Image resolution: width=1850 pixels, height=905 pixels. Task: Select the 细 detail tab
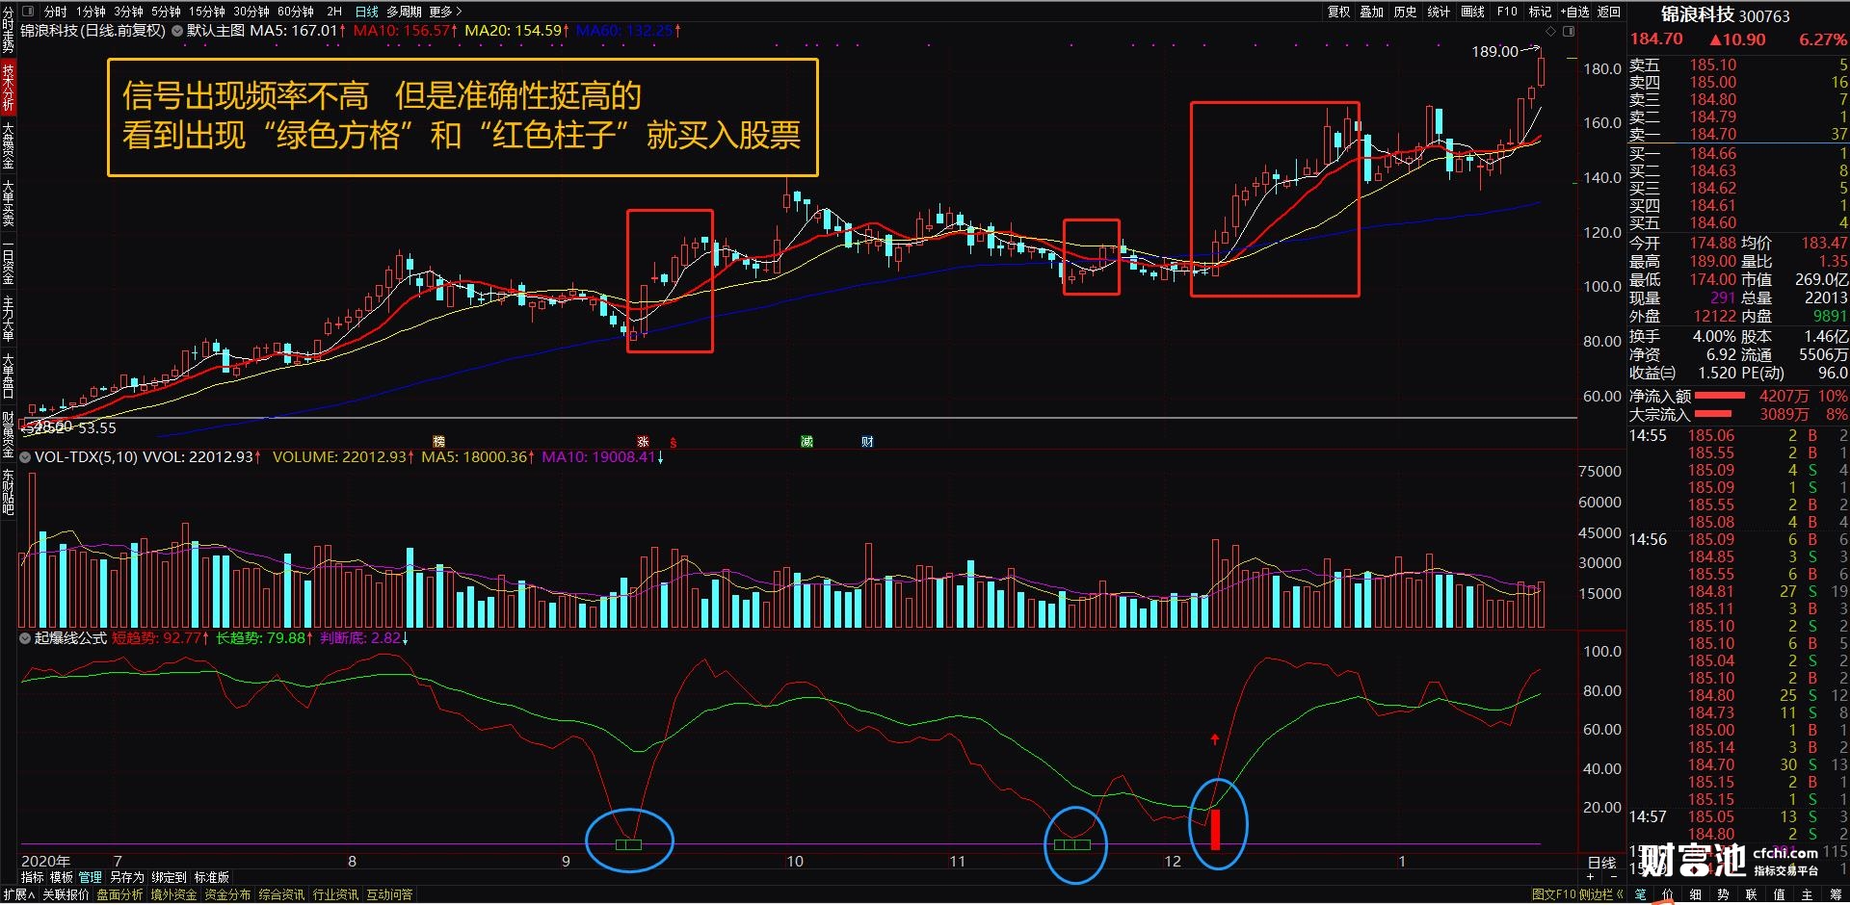1696,894
